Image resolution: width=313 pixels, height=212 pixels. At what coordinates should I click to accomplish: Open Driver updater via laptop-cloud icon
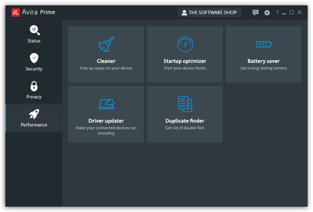[106, 104]
